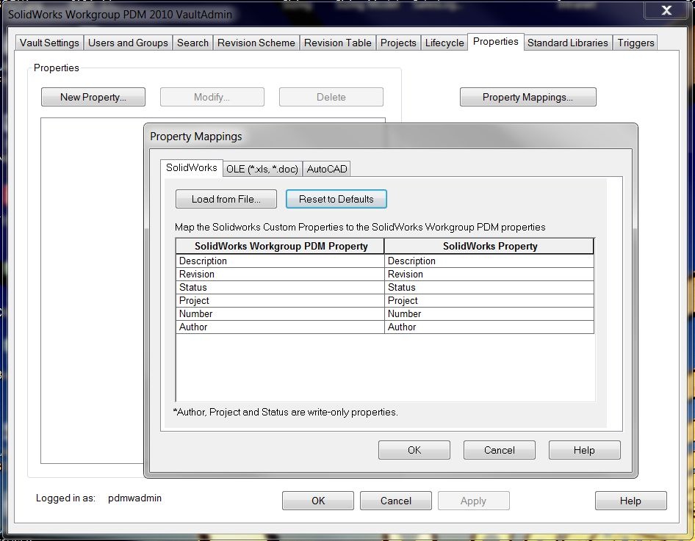695x541 pixels.
Task: Select Number cell in PDM Property column
Action: click(x=280, y=314)
